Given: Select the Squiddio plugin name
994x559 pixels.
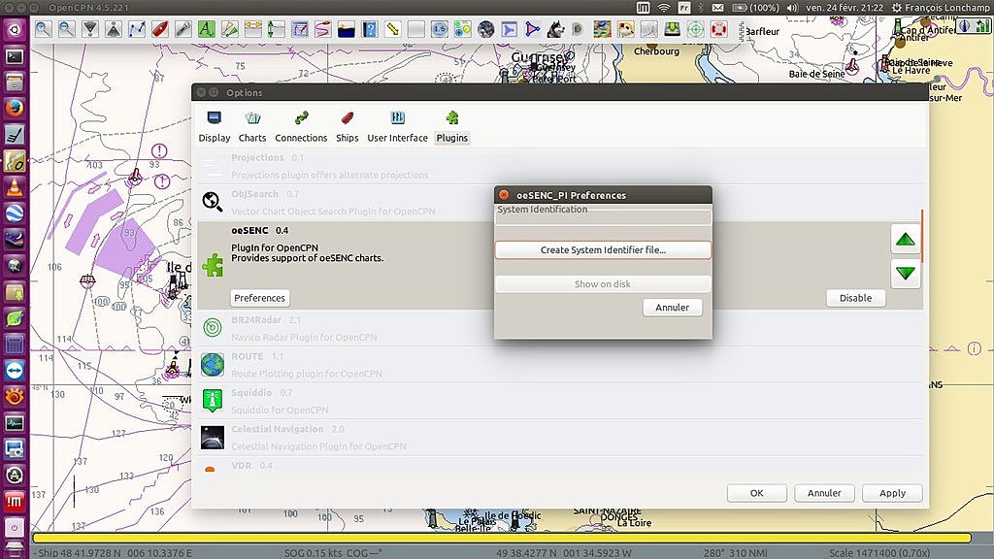Looking at the screenshot, I should pos(251,393).
